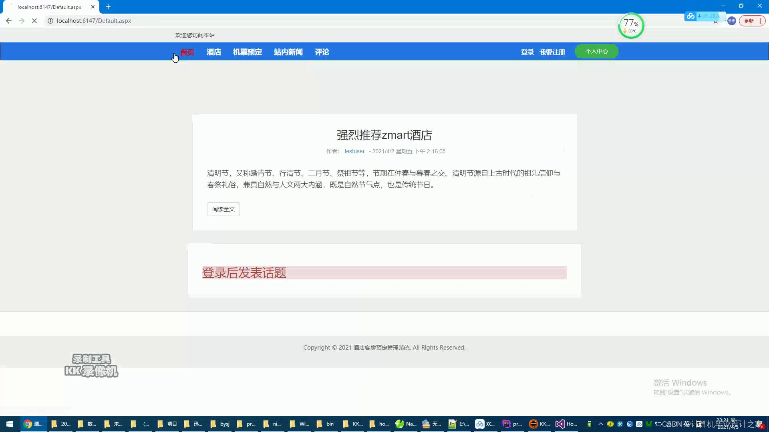Click the browser back arrow
Screen dimensions: 769x432
[9, 21]
